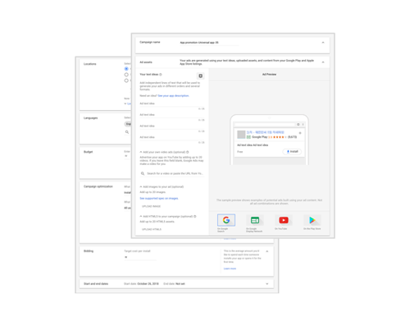Select the third Locations radio option

pyautogui.click(x=126, y=80)
